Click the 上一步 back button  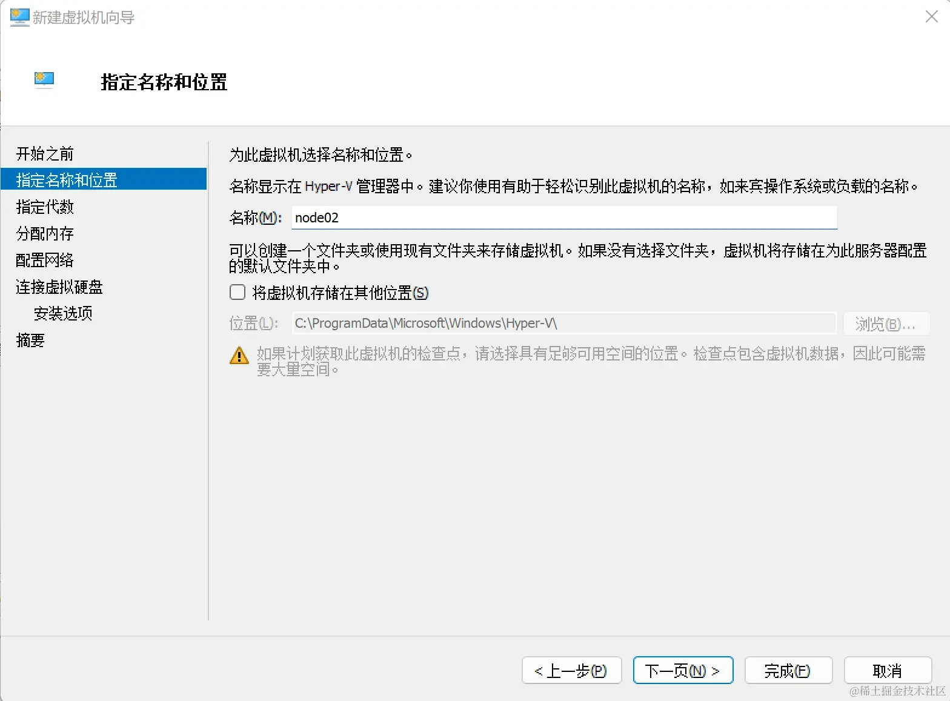point(571,670)
